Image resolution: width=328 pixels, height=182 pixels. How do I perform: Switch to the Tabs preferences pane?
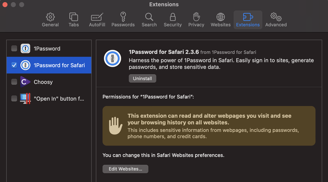tap(74, 20)
